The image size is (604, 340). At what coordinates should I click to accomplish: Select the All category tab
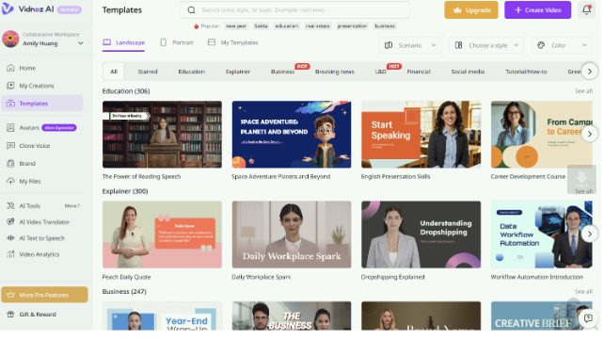coord(115,72)
